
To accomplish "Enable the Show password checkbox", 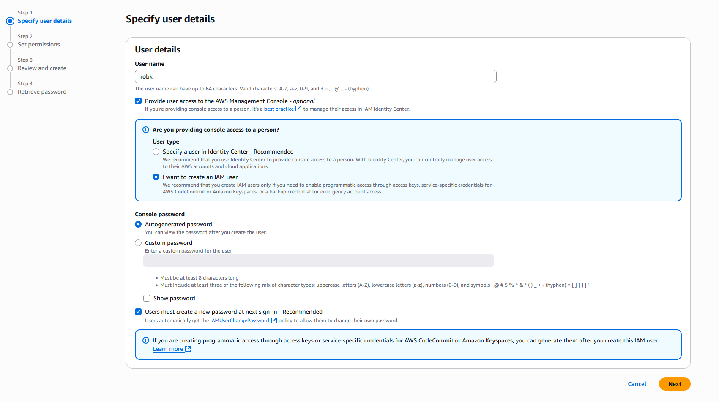I will [x=147, y=298].
